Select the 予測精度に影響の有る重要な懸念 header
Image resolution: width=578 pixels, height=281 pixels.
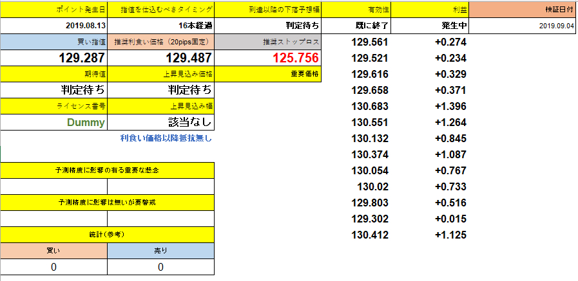click(107, 170)
